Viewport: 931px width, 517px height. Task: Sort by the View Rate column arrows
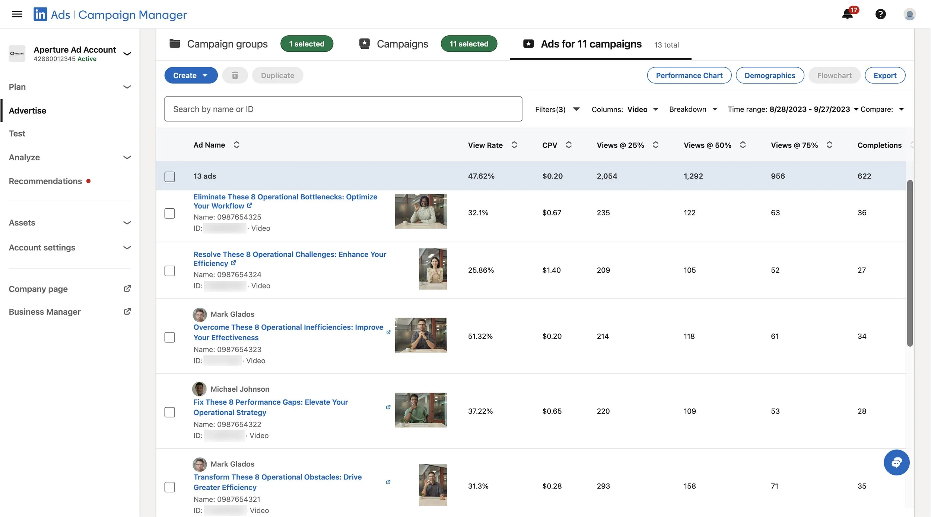(514, 145)
